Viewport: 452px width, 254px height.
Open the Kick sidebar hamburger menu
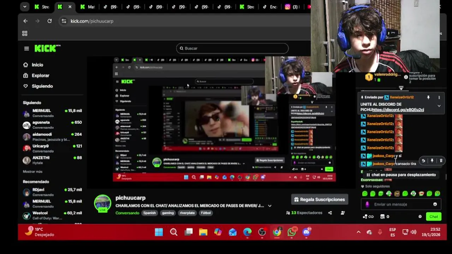pyautogui.click(x=26, y=49)
